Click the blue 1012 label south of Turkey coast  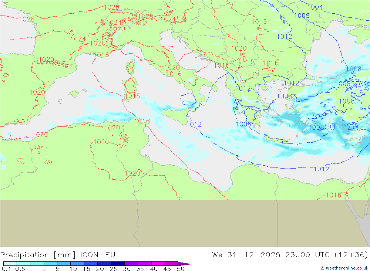pos(321,169)
